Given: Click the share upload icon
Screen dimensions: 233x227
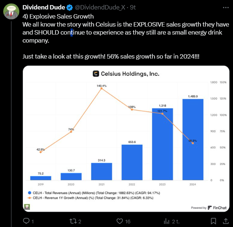Looking at the screenshot, I should (x=226, y=221).
